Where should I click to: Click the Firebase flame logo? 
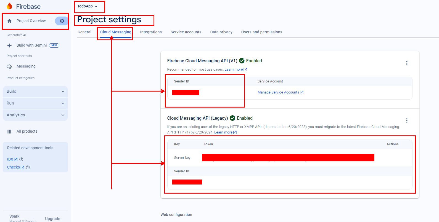pos(9,6)
